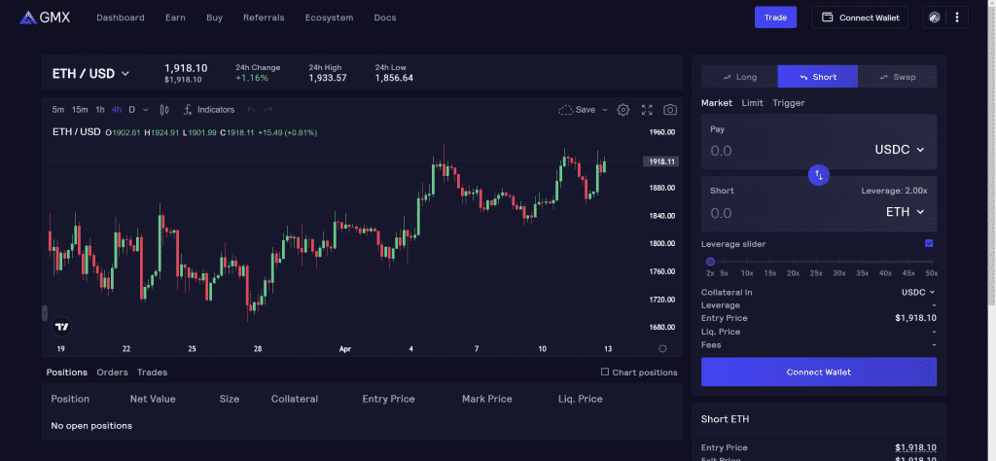Click the 24h Change value +1.16%

pyautogui.click(x=252, y=78)
